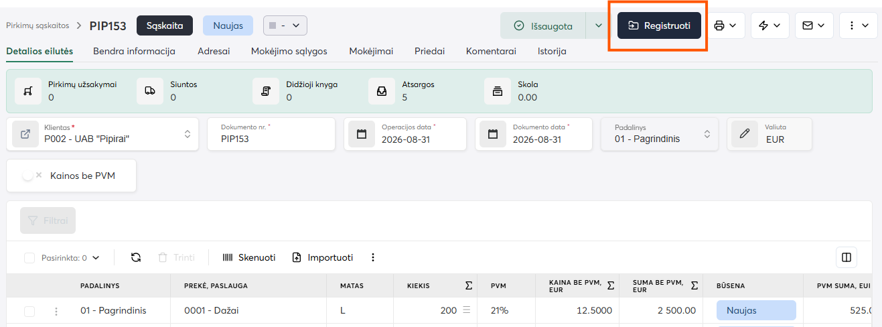The image size is (882, 327).
Task: Click the Didžioji knyga ledger icon
Action: [x=266, y=91]
